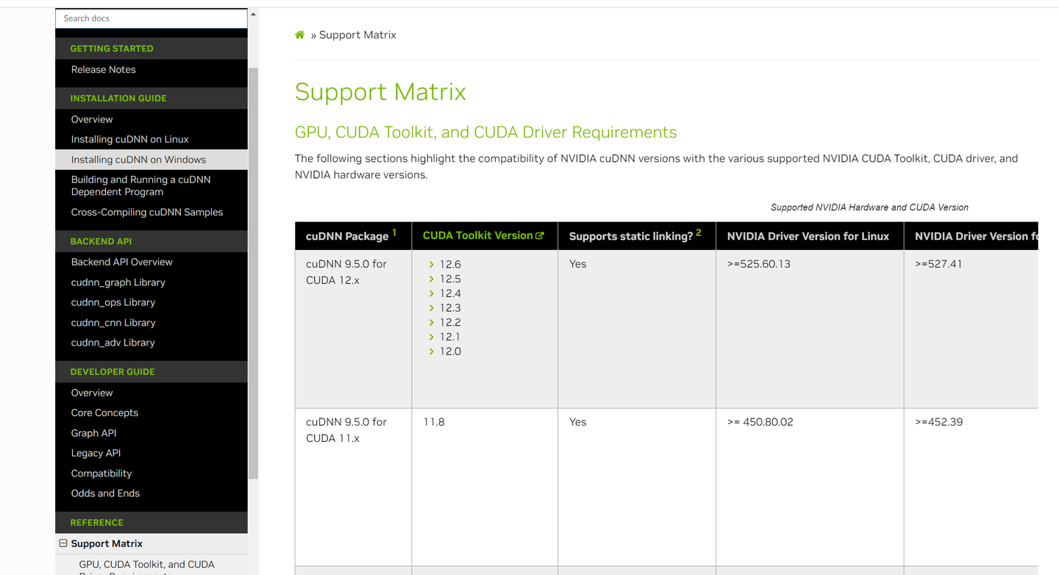
Task: Open Overview under Installation Guide
Action: tap(92, 119)
